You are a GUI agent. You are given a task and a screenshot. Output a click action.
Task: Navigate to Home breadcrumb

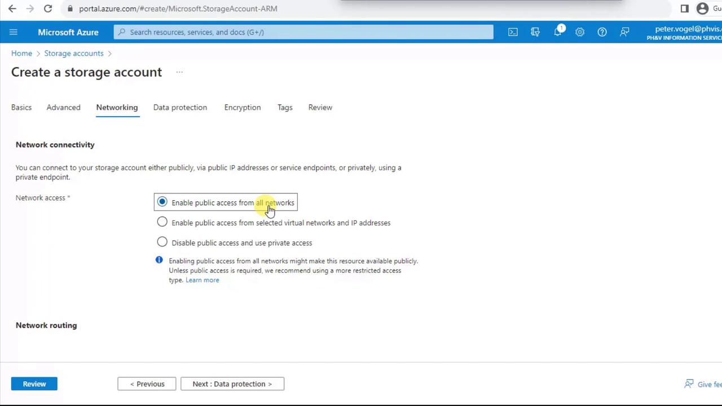[x=21, y=53]
